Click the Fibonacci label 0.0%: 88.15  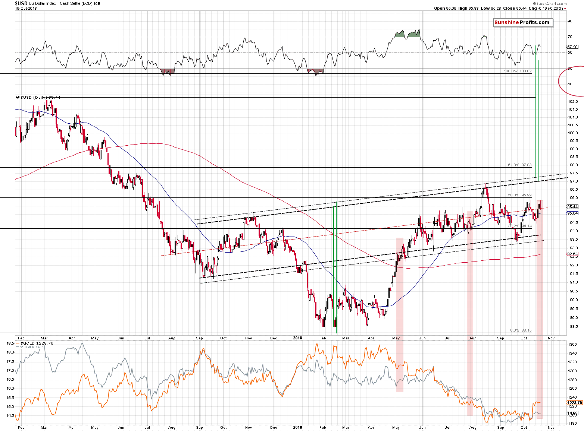click(x=521, y=330)
